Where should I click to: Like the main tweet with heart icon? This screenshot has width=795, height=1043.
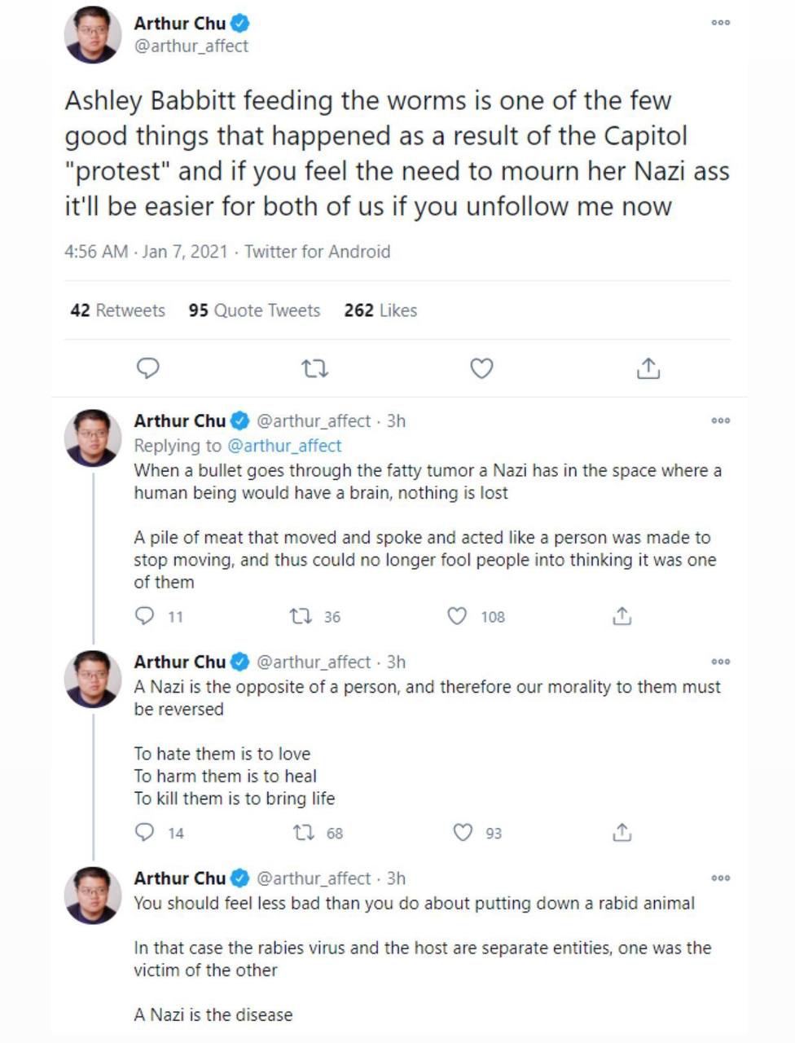(x=481, y=369)
